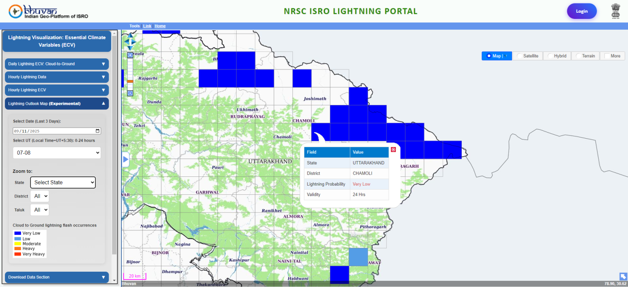Open the Taluk dropdown

coord(40,210)
